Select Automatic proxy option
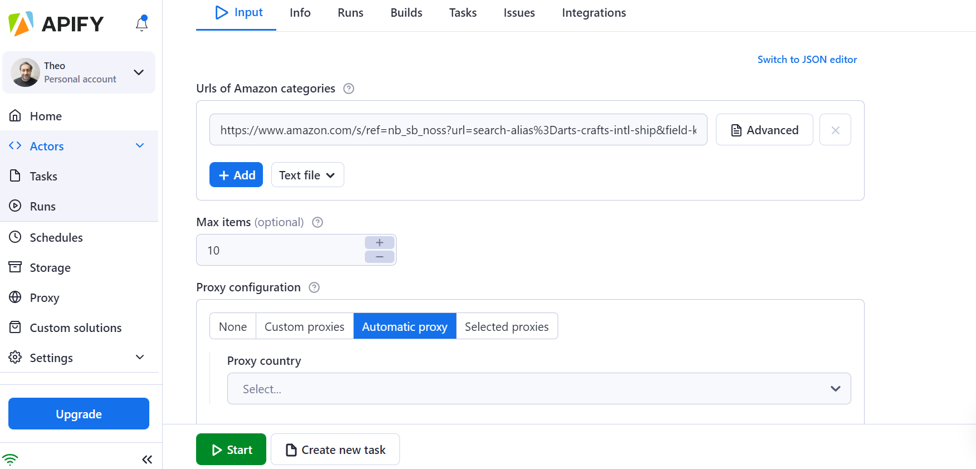The image size is (976, 469). tap(405, 326)
